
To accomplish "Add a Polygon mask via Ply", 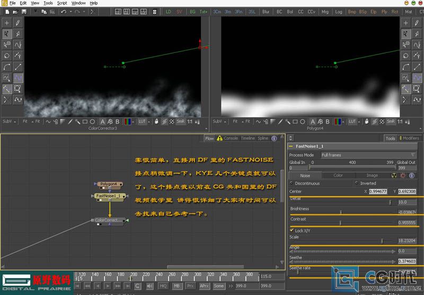I will (x=384, y=12).
